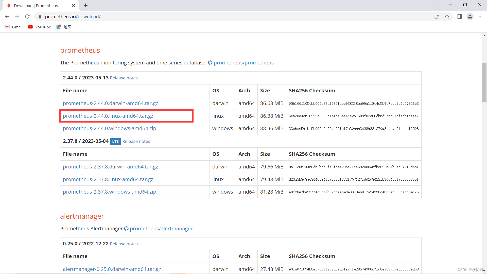Open the side panel icon
The width and height of the screenshot is (487, 274).
[x=460, y=16]
